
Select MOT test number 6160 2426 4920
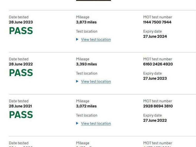pyautogui.click(x=158, y=64)
